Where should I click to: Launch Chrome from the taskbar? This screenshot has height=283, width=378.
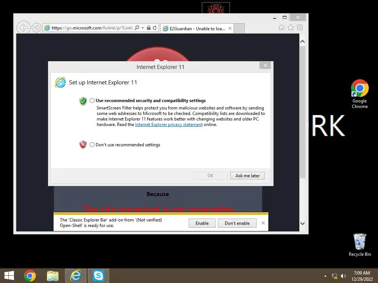(x=30, y=276)
